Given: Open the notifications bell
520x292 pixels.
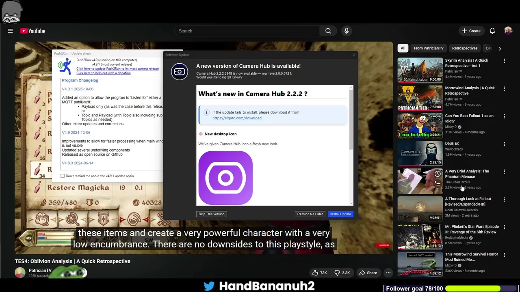Looking at the screenshot, I should (x=492, y=31).
